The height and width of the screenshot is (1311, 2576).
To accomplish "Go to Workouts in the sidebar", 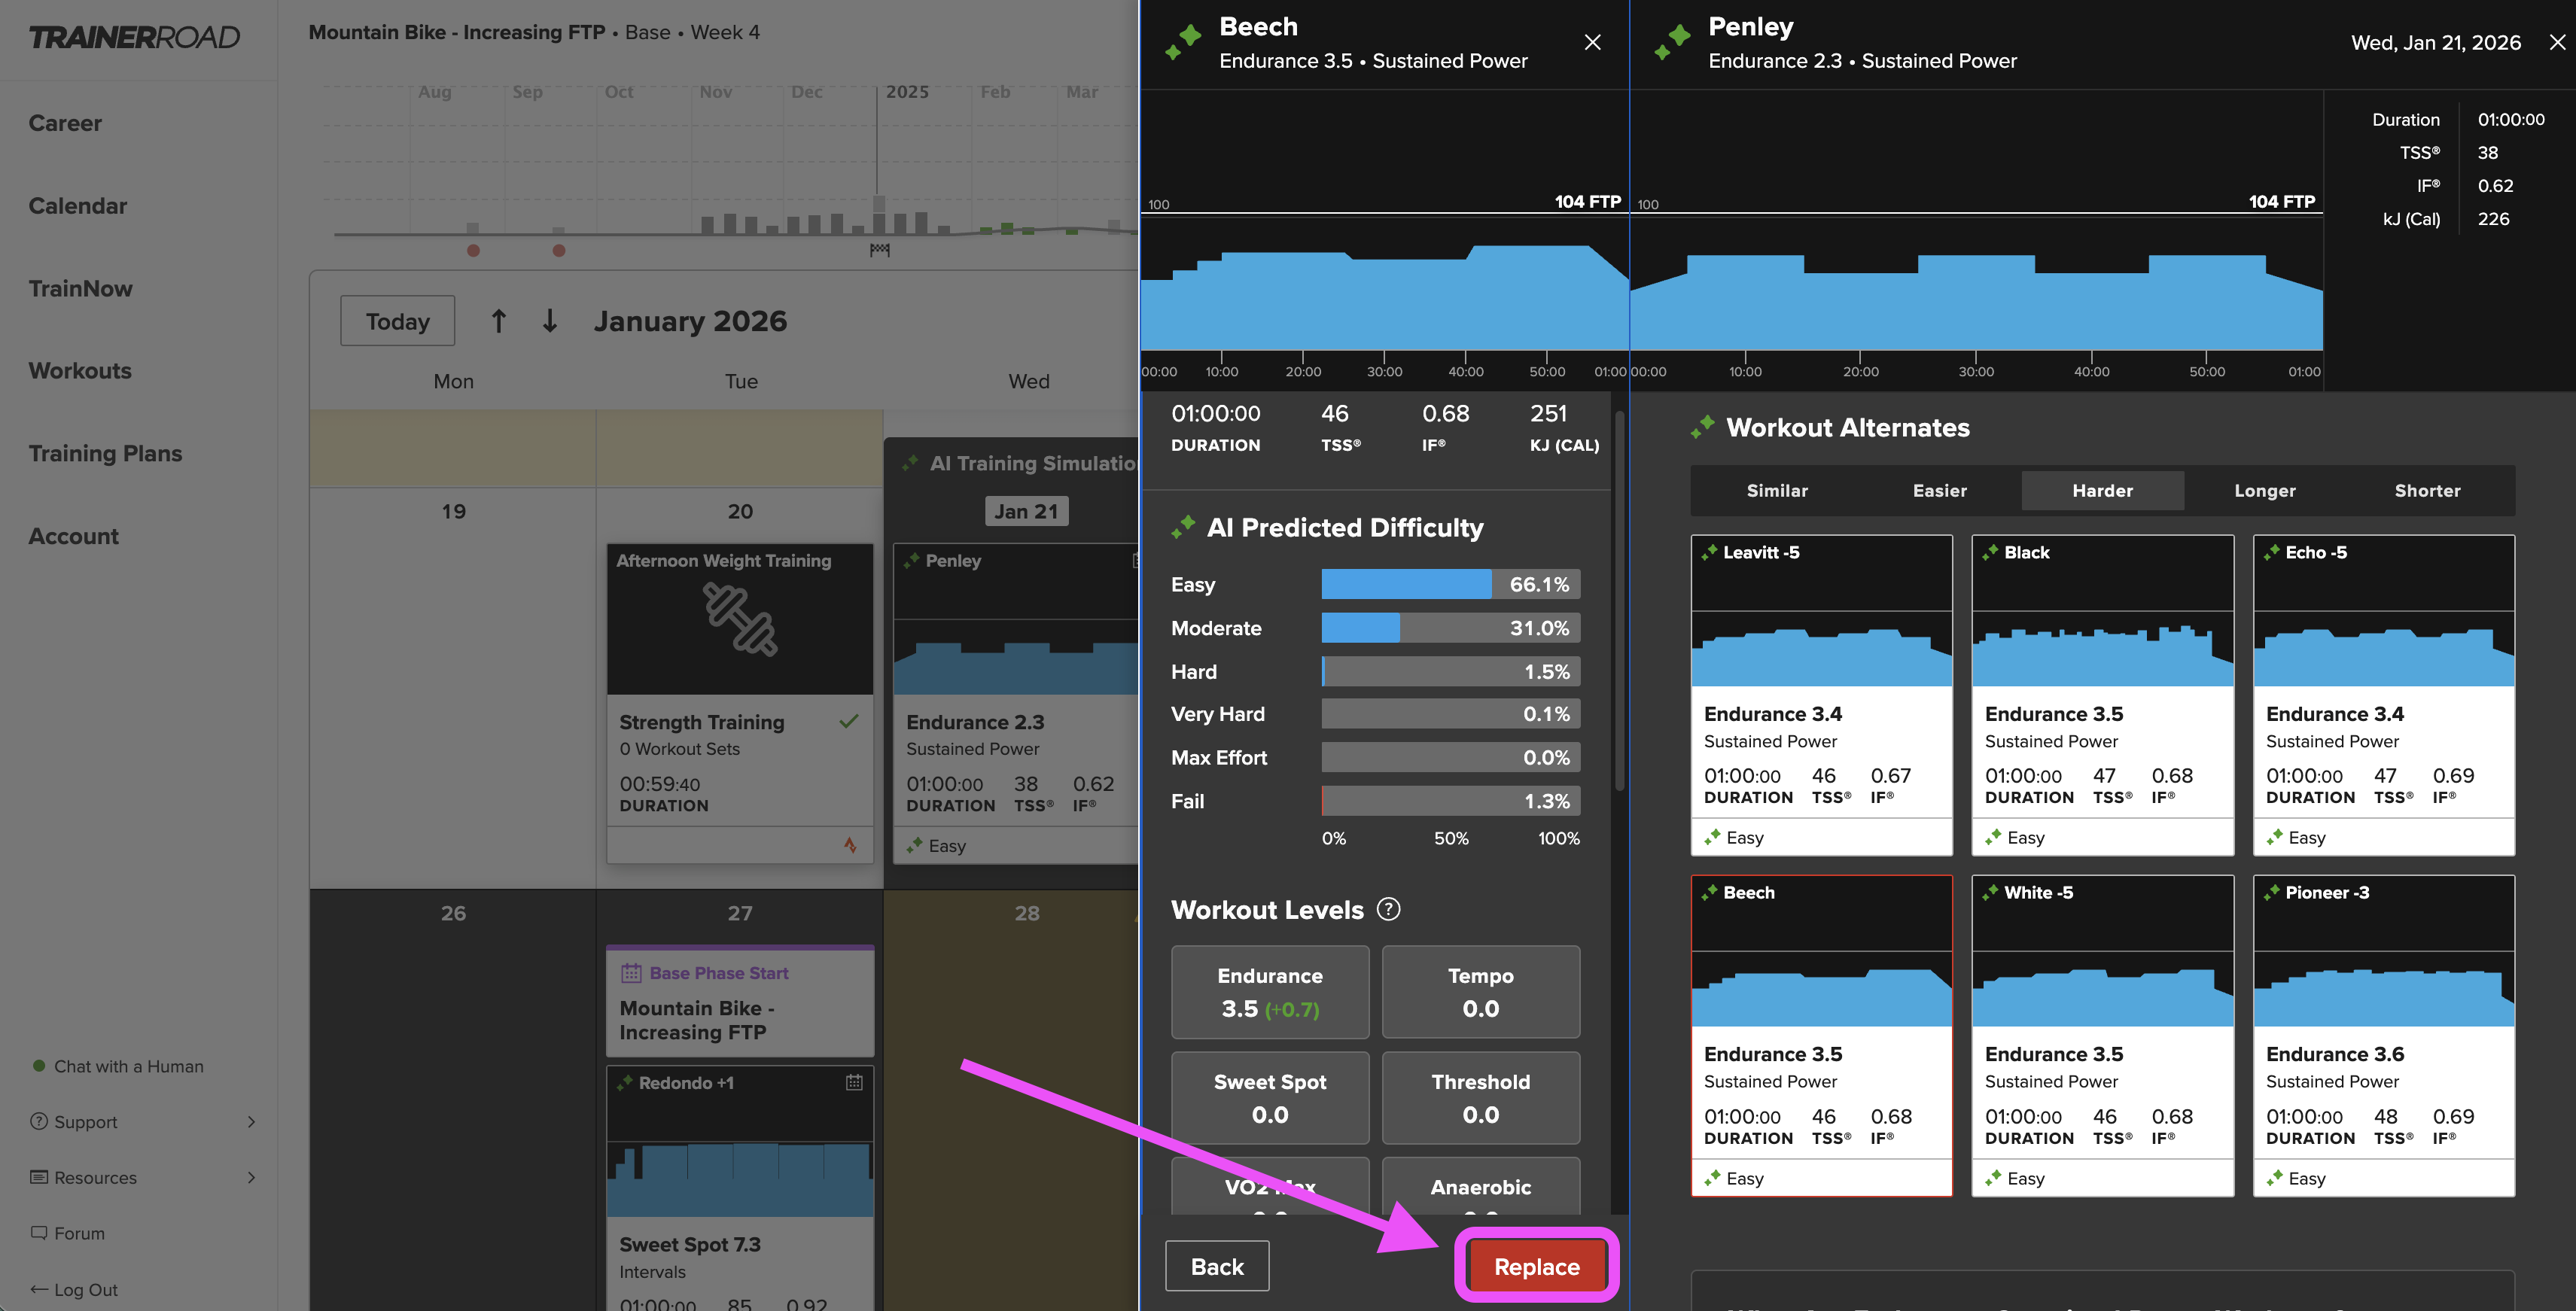I will (80, 371).
